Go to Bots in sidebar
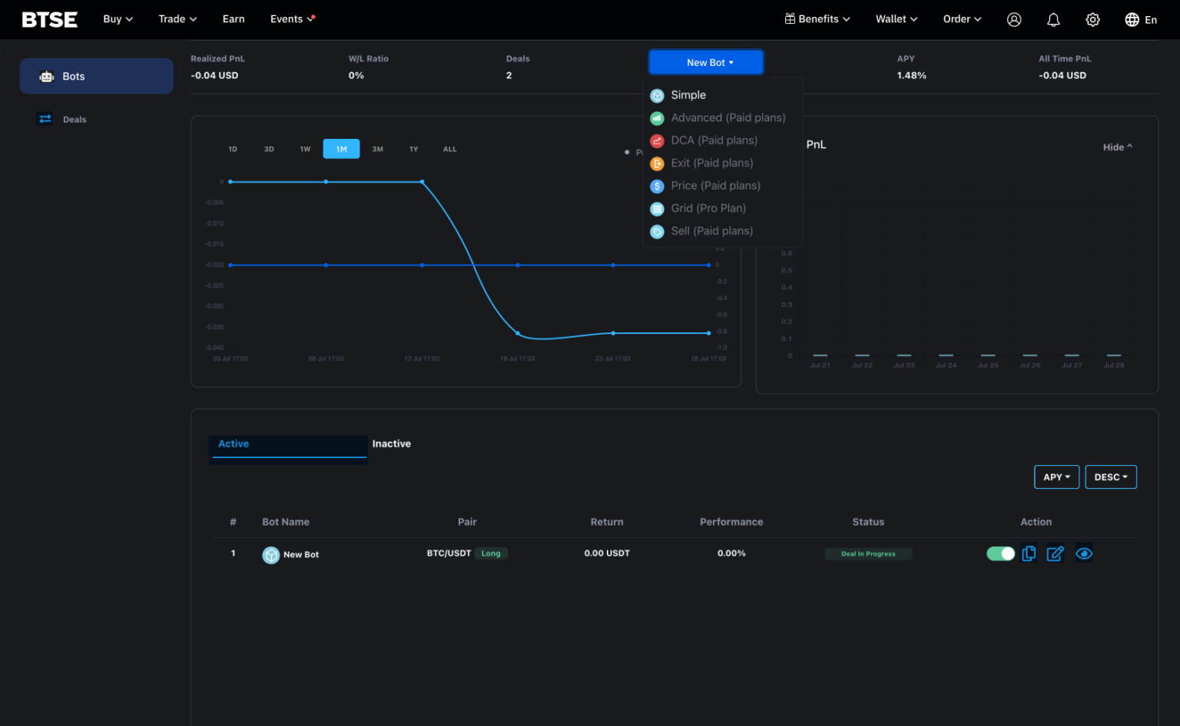This screenshot has width=1180, height=726. (96, 76)
